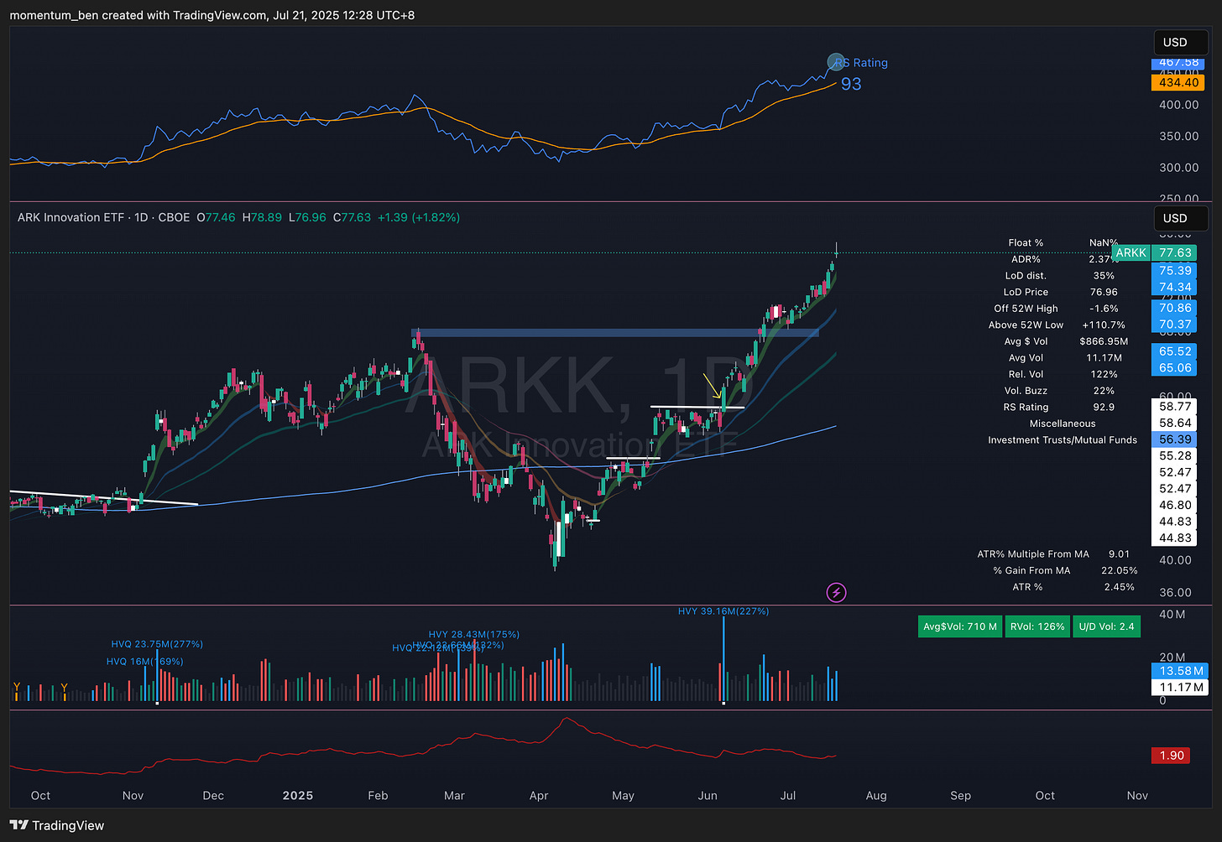Click the 70.37 price label
This screenshot has width=1222, height=842.
pyautogui.click(x=1175, y=325)
